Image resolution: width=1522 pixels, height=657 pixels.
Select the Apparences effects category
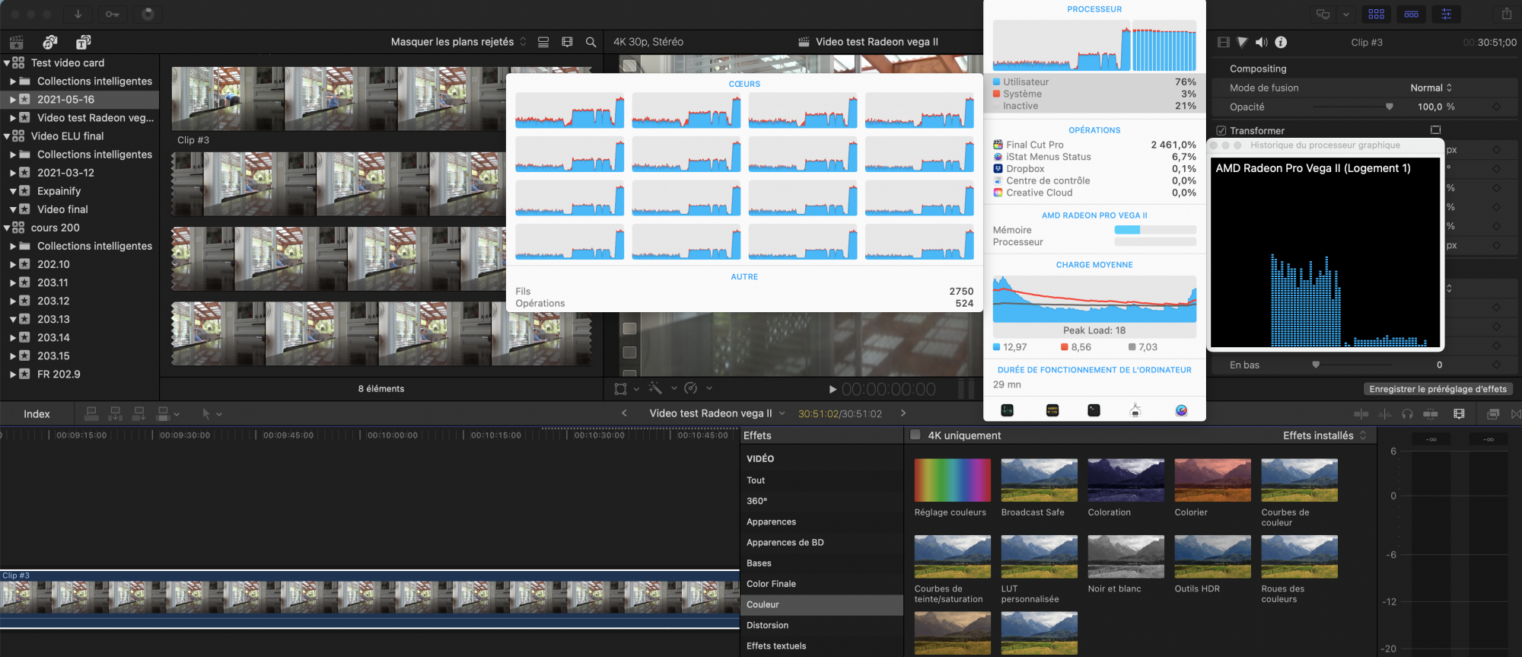click(x=771, y=521)
